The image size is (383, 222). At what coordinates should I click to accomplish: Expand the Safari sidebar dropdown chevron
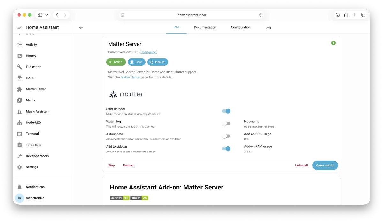pyautogui.click(x=47, y=15)
